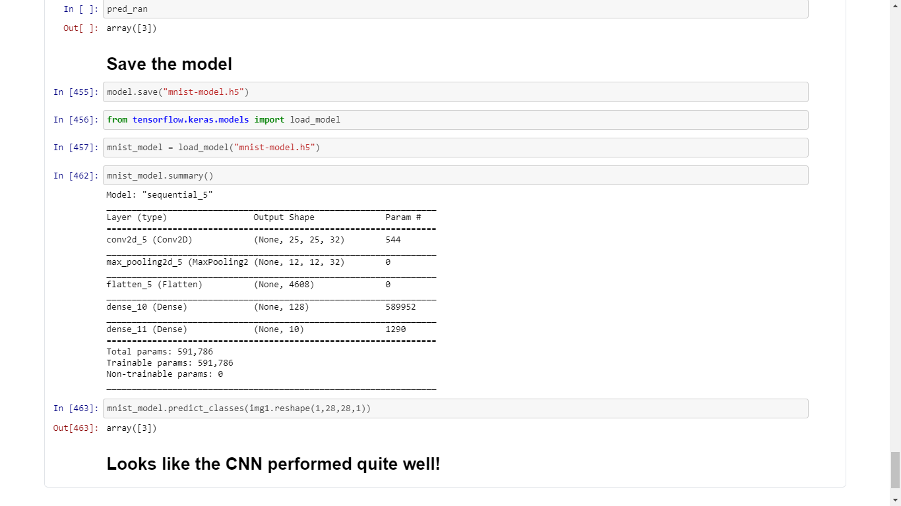
Task: Click the In [455] prompt label
Action: click(75, 92)
